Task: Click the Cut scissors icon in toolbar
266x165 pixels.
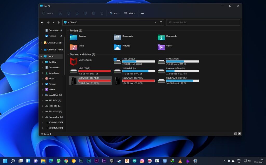Action: tap(60, 13)
